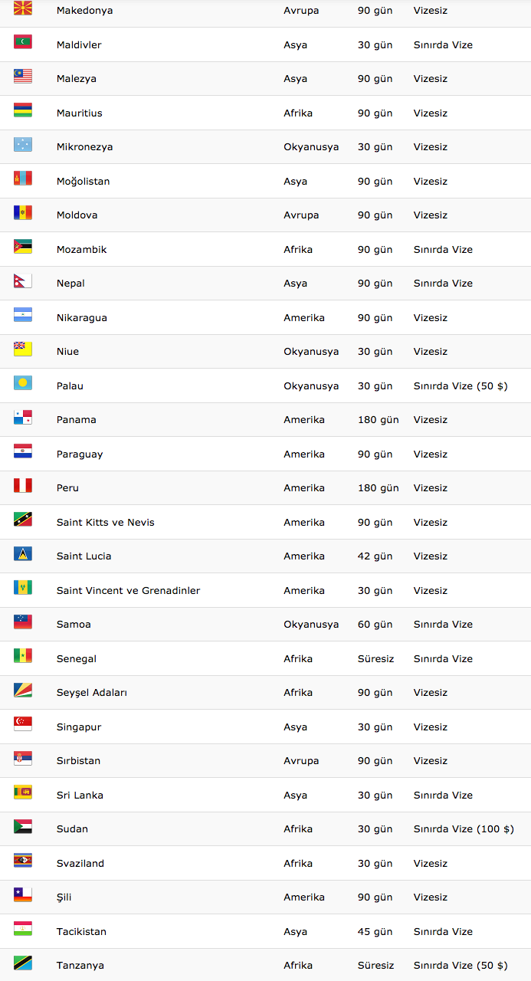
Task: Select the 'Süresiz' duration for Senegal
Action: point(376,659)
